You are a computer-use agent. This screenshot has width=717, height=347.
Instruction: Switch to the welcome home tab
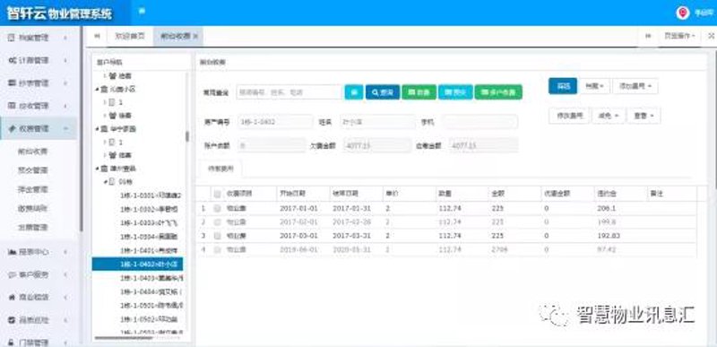point(130,36)
